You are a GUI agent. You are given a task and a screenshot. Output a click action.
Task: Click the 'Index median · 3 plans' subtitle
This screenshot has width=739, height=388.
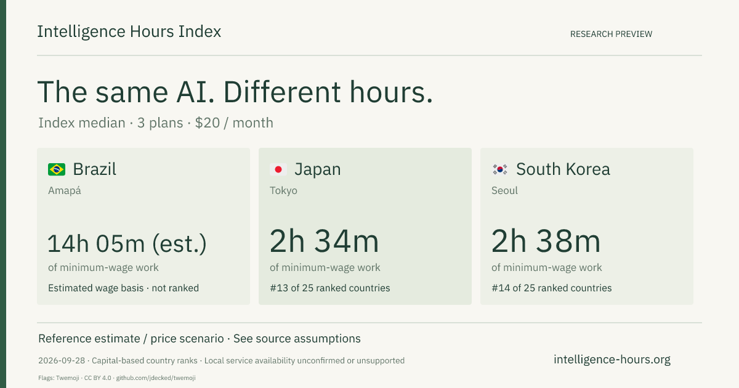pyautogui.click(x=111, y=123)
